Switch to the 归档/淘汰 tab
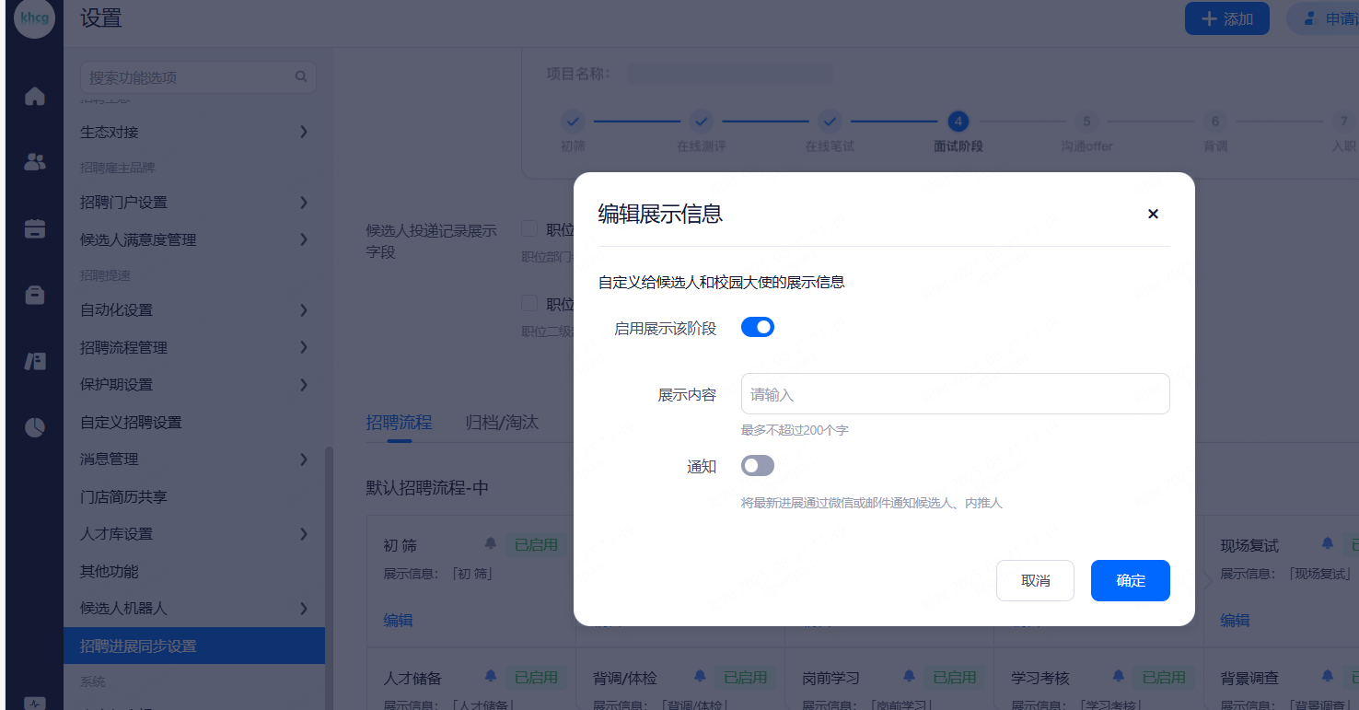The height and width of the screenshot is (710, 1359). [502, 423]
